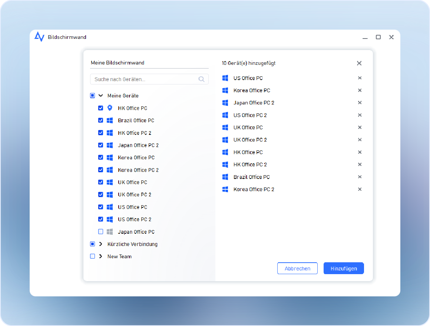Uncheck the Korea Office PC 2 checkbox

coord(100,170)
